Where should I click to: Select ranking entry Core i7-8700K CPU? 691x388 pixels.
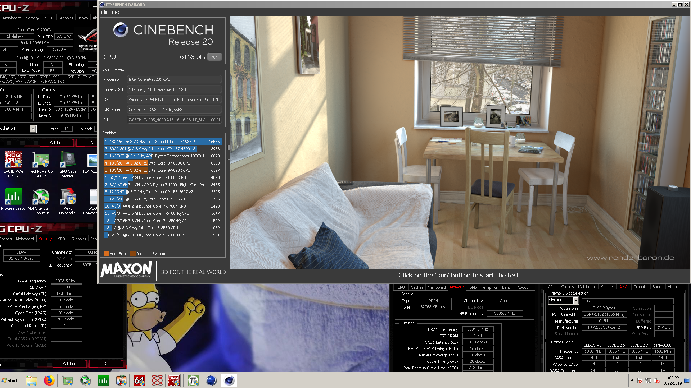[162, 177]
